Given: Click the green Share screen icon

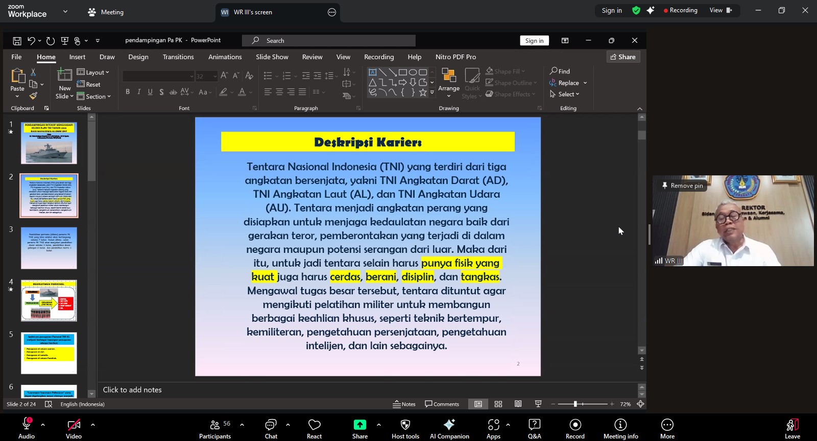Looking at the screenshot, I should (x=360, y=425).
